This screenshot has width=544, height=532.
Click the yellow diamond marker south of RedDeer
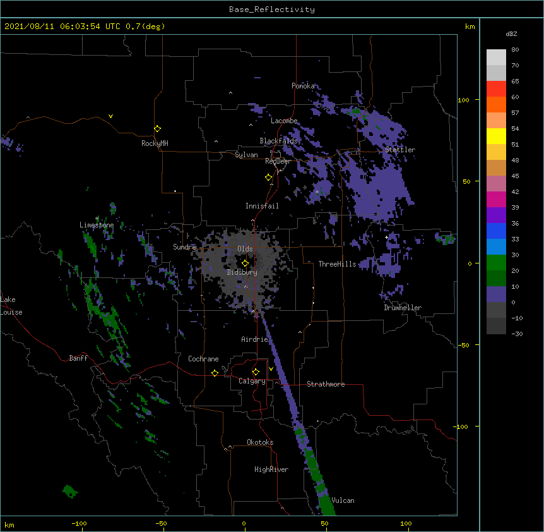coord(269,178)
